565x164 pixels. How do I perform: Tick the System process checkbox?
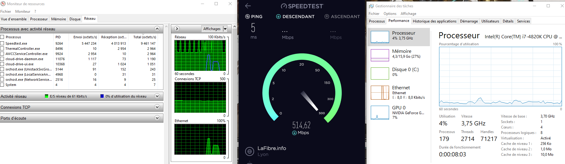coord(2,85)
